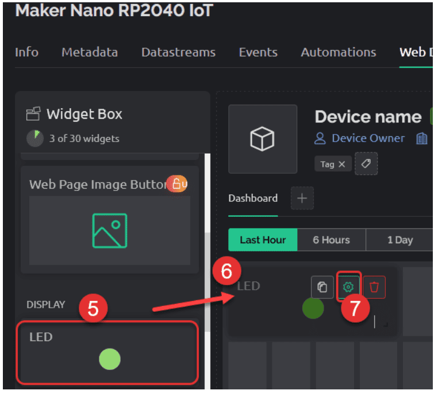This screenshot has height=394, width=438.
Task: Open the Automations tab
Action: click(x=338, y=52)
